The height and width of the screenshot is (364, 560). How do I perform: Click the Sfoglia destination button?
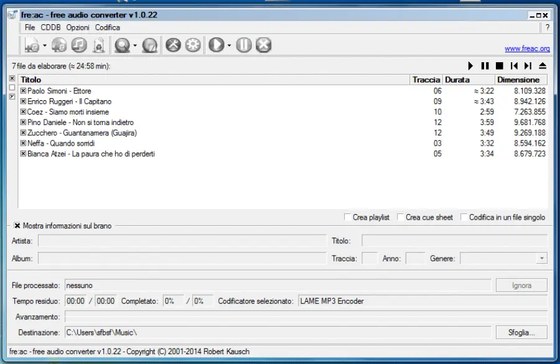[521, 332]
